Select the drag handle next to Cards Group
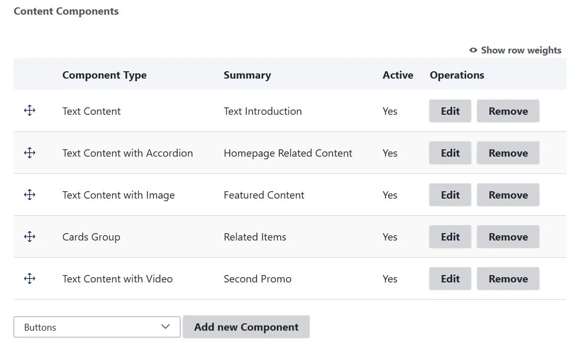The height and width of the screenshot is (350, 579). [x=29, y=236]
